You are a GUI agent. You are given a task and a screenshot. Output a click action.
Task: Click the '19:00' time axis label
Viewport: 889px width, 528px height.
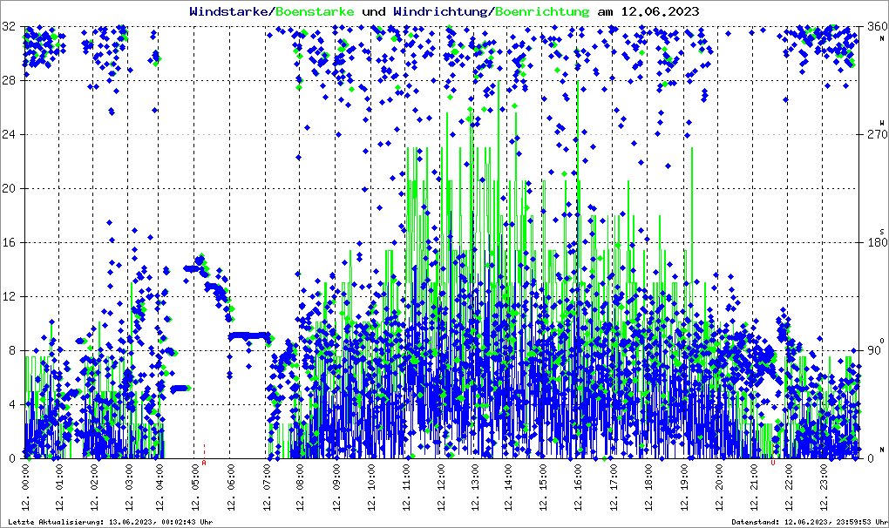click(685, 478)
